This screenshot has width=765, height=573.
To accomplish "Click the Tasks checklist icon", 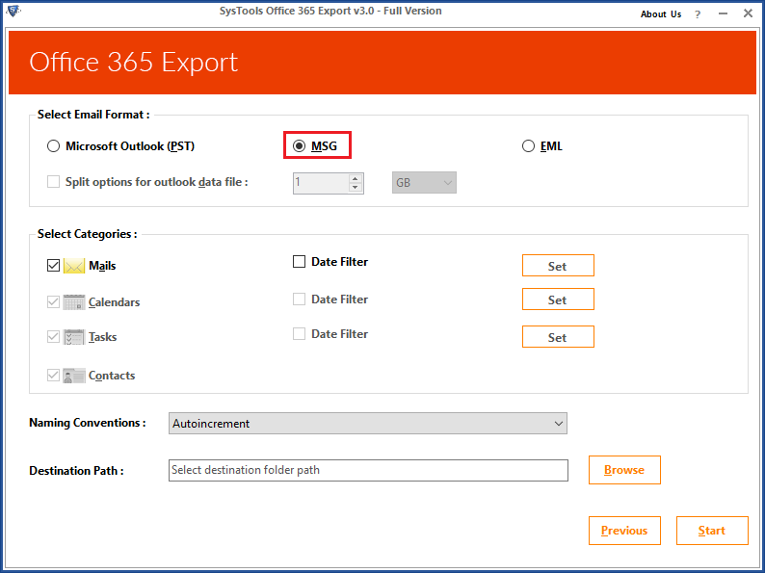I will click(74, 337).
